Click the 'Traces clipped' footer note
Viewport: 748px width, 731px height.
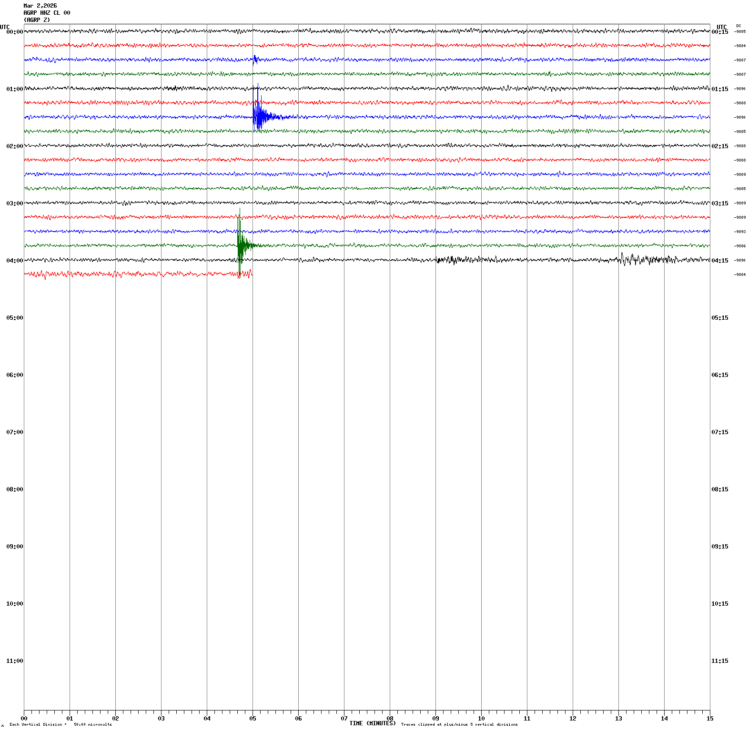[459, 724]
